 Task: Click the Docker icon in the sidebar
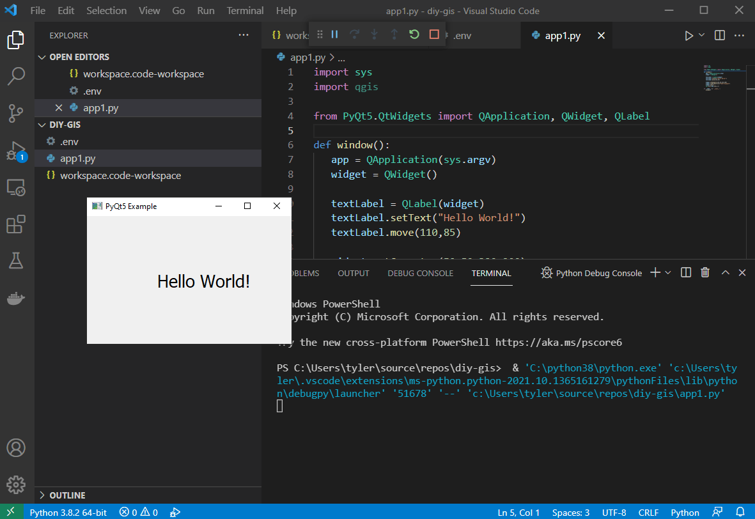tap(16, 297)
